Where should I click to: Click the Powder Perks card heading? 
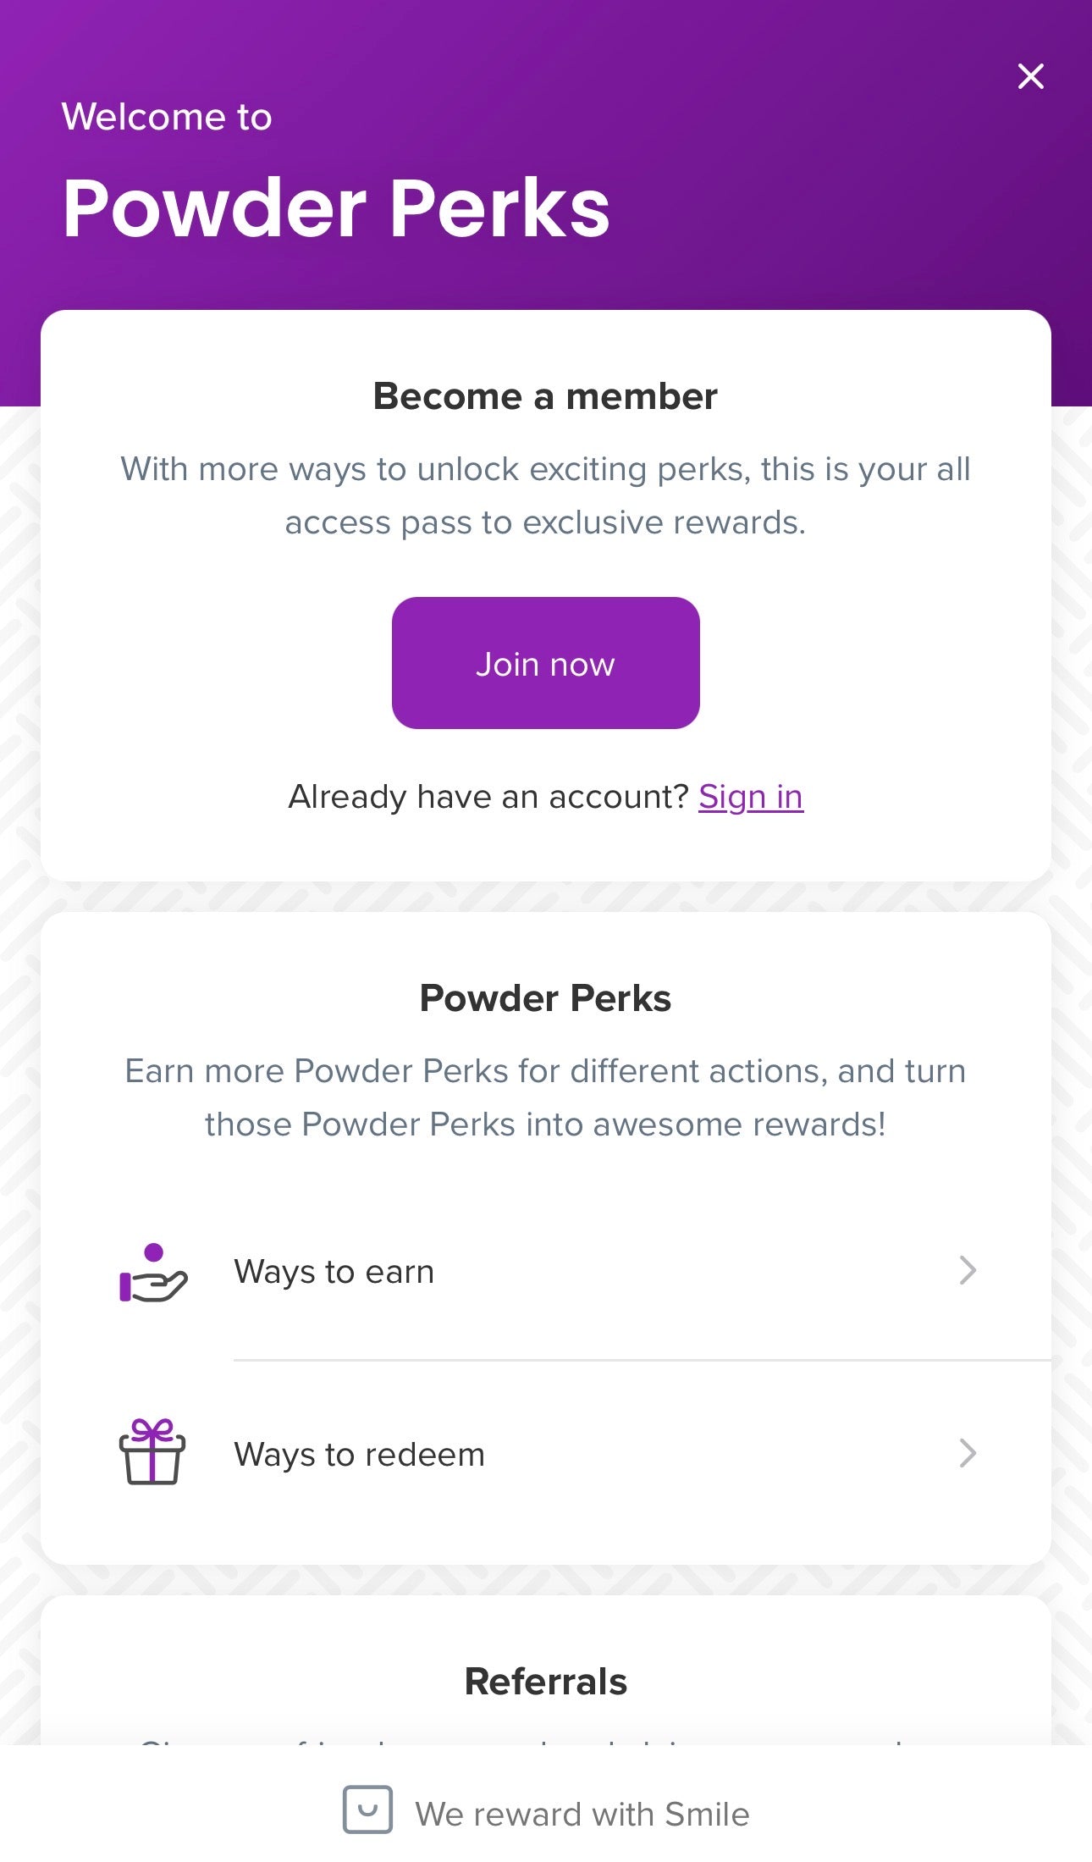coord(545,998)
